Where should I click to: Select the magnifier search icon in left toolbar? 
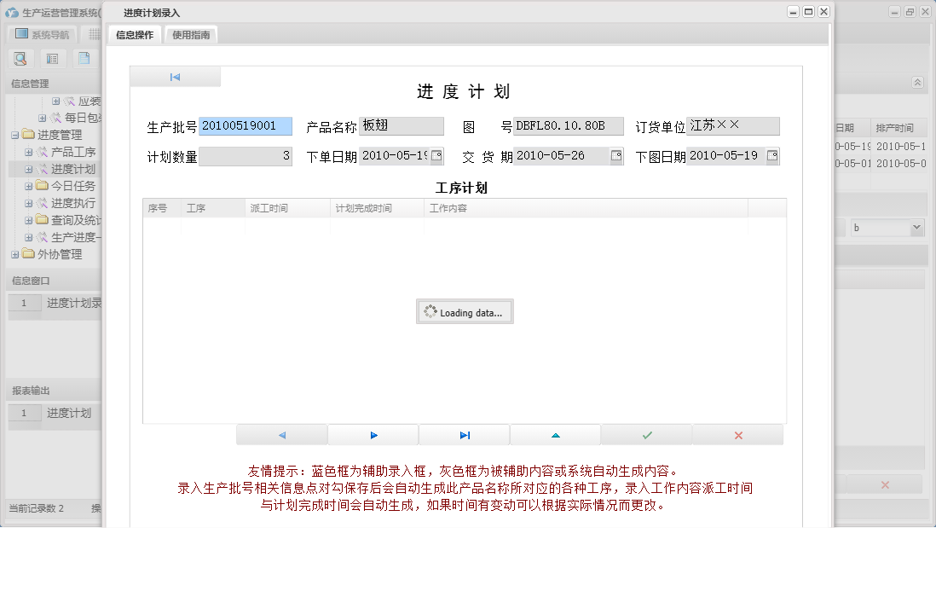point(20,58)
